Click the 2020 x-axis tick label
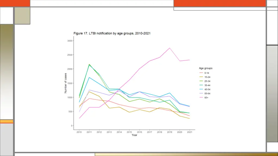Screen dimensions: 278x156 point(180,132)
